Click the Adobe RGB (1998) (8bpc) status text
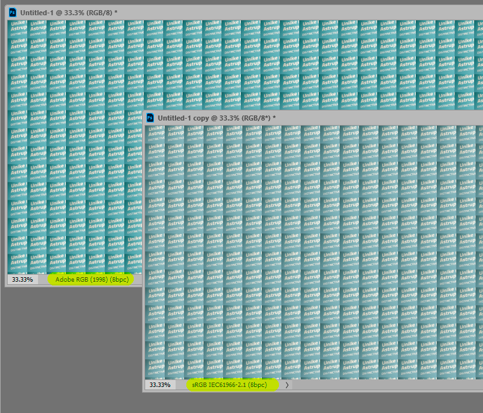483x413 pixels. [x=92, y=280]
